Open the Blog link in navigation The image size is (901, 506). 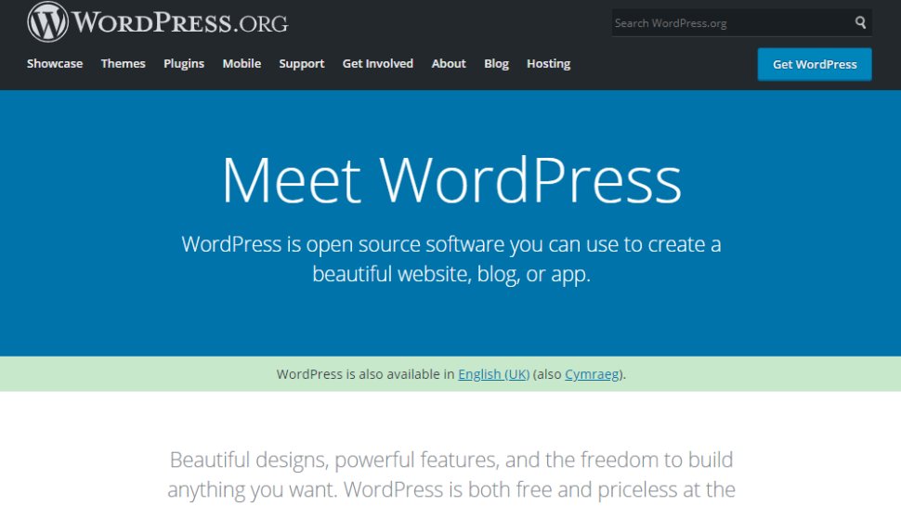coord(496,64)
